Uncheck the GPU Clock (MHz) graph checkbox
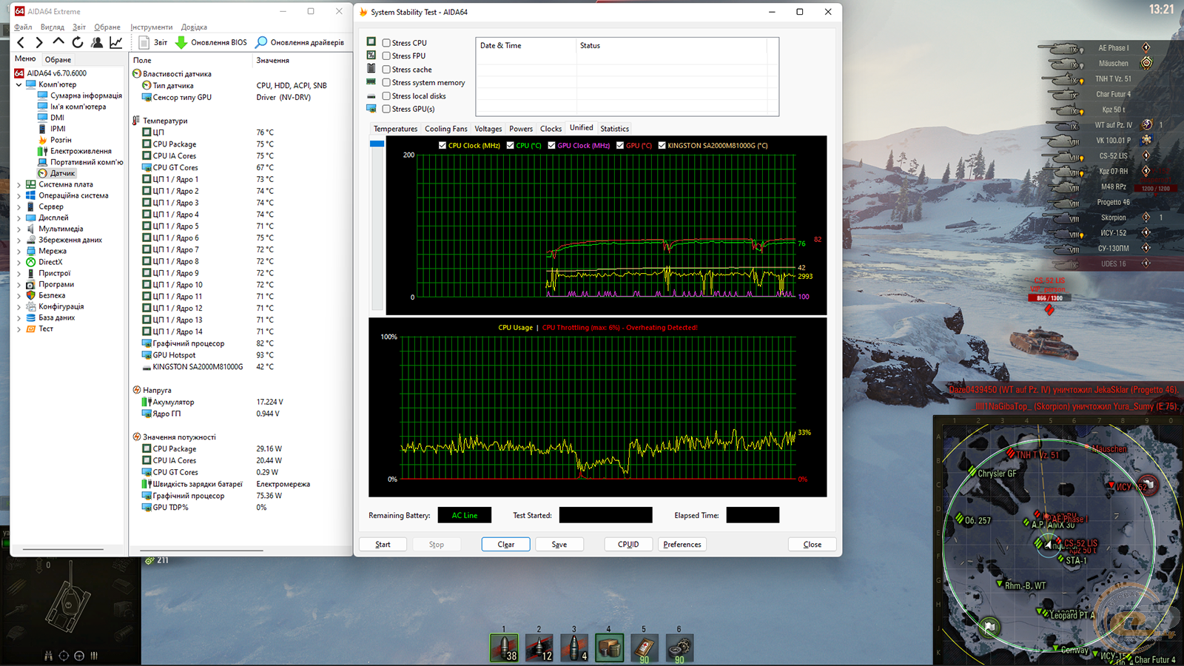1184x666 pixels. point(551,146)
